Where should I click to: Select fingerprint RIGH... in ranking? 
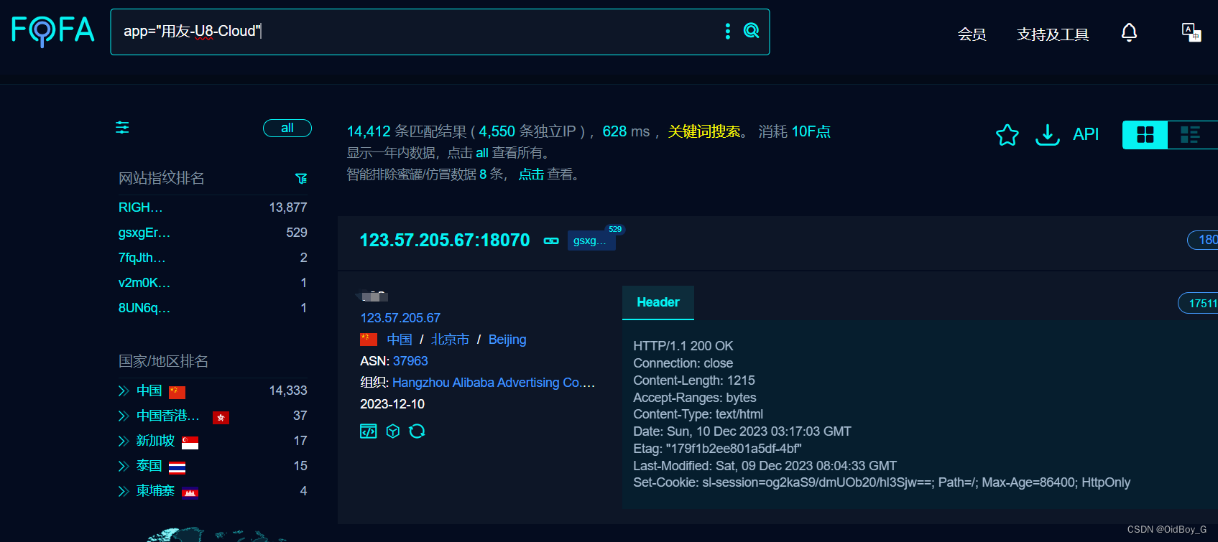[x=141, y=207]
